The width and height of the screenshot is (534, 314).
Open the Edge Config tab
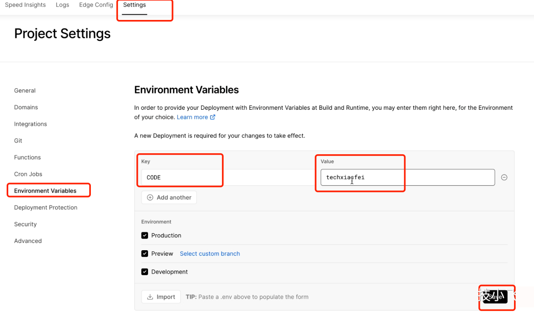tap(96, 5)
